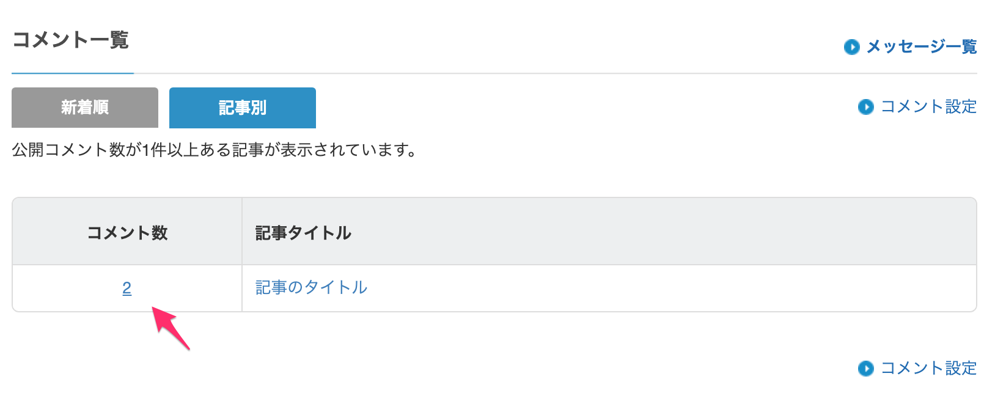Viewport: 995px width, 412px height.
Task: Click the arrow icon beside bottom コメント設定
Action: (865, 369)
